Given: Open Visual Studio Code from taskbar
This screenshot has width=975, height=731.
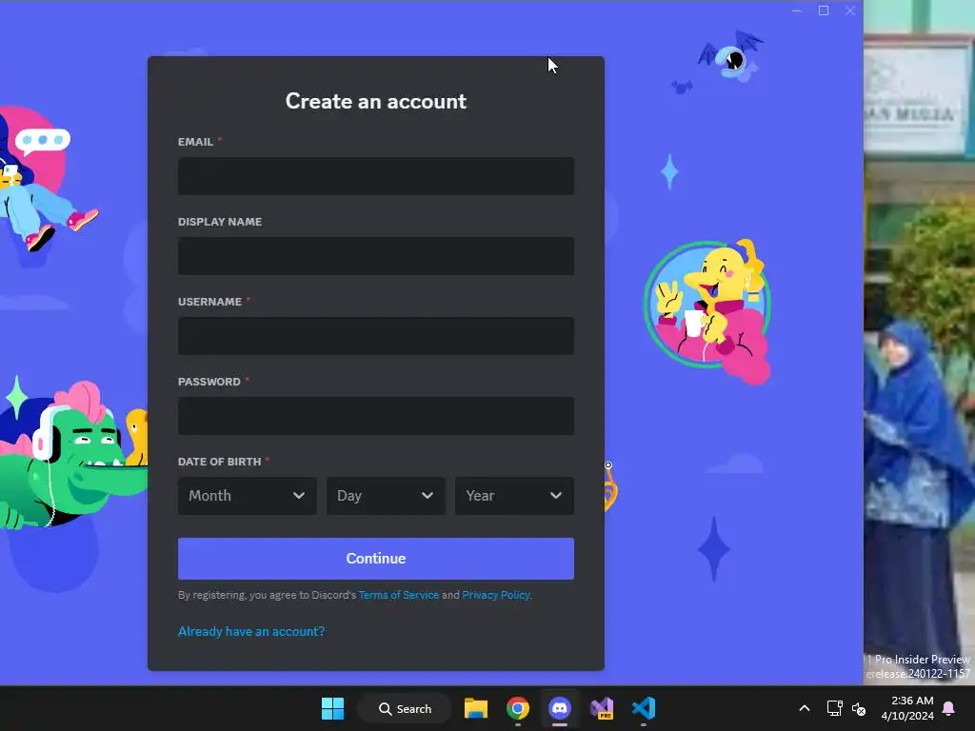Looking at the screenshot, I should point(644,708).
